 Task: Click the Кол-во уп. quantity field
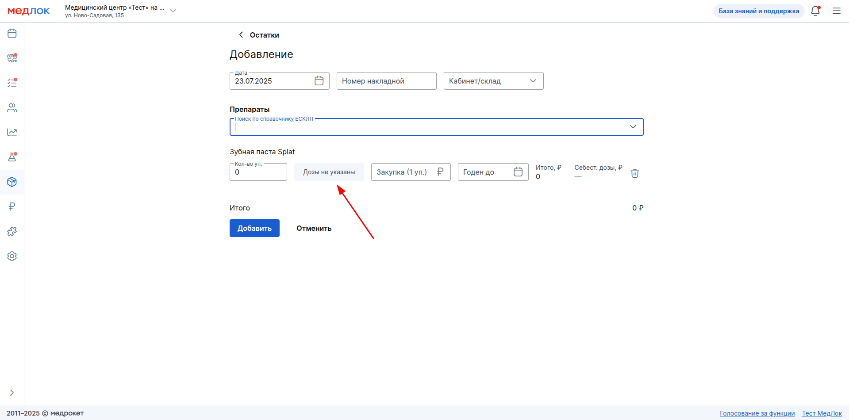click(258, 172)
